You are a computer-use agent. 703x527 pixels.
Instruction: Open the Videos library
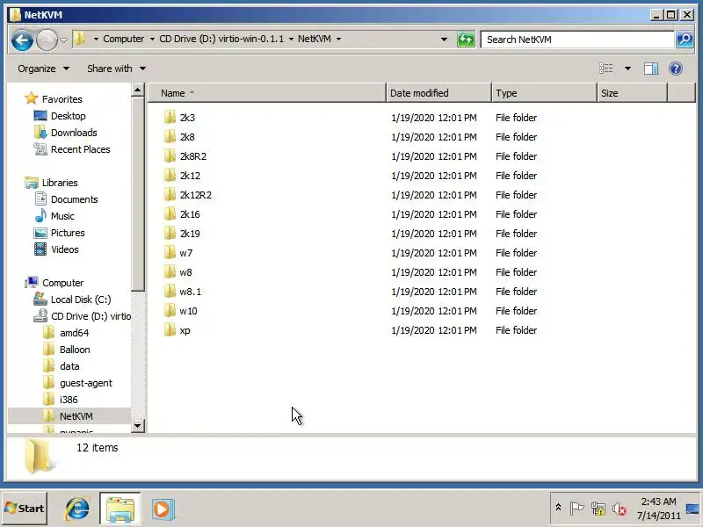(x=65, y=249)
